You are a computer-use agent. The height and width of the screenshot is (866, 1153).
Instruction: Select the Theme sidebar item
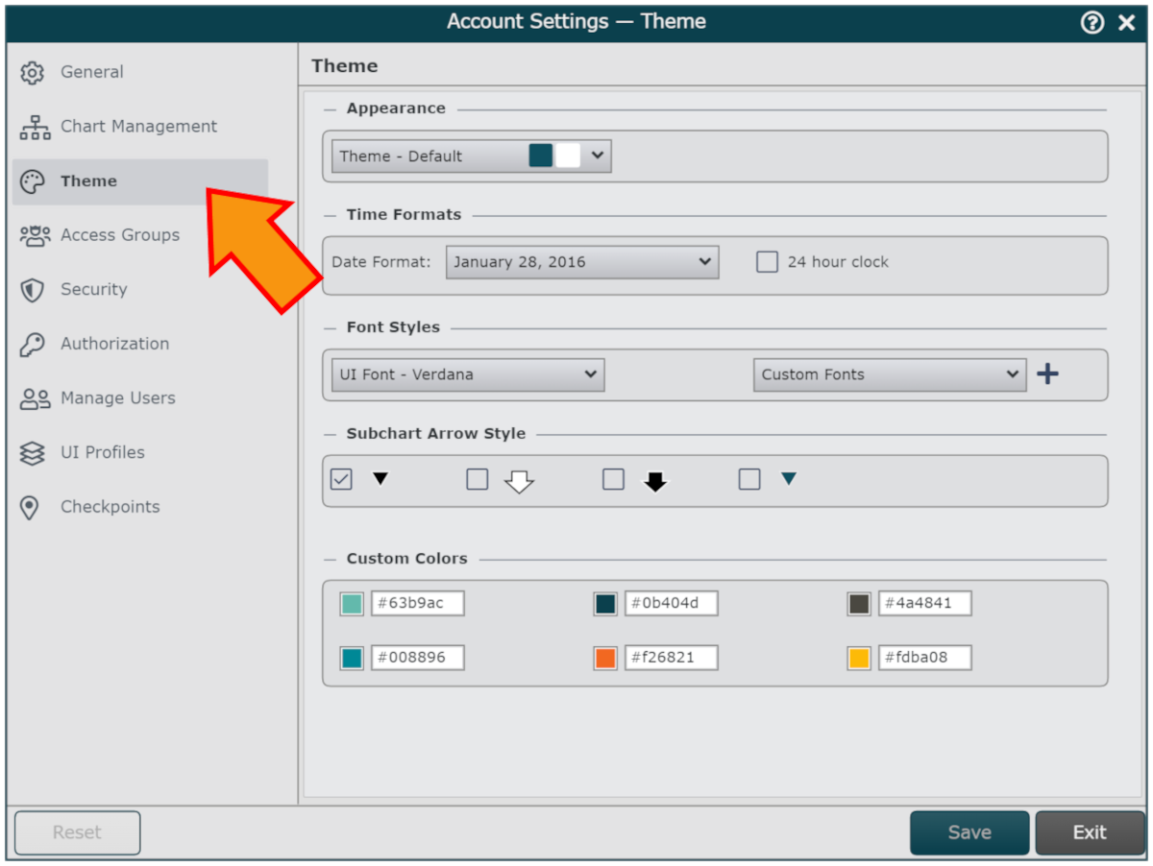[88, 181]
